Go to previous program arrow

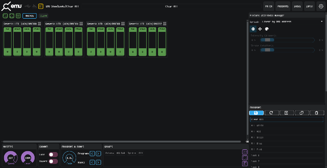coord(92,153)
